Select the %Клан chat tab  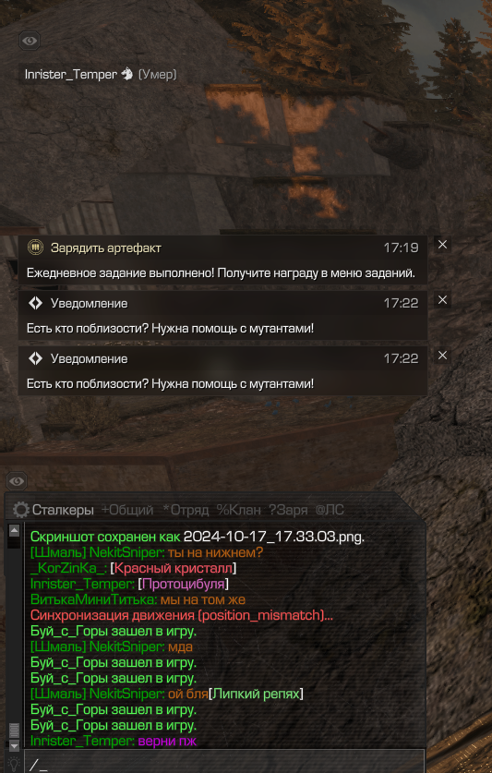238,510
